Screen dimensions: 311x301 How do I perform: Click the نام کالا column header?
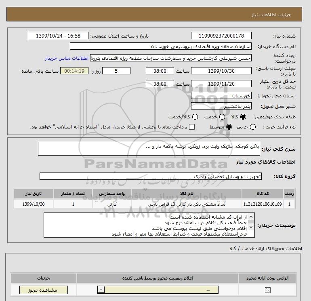(187, 194)
